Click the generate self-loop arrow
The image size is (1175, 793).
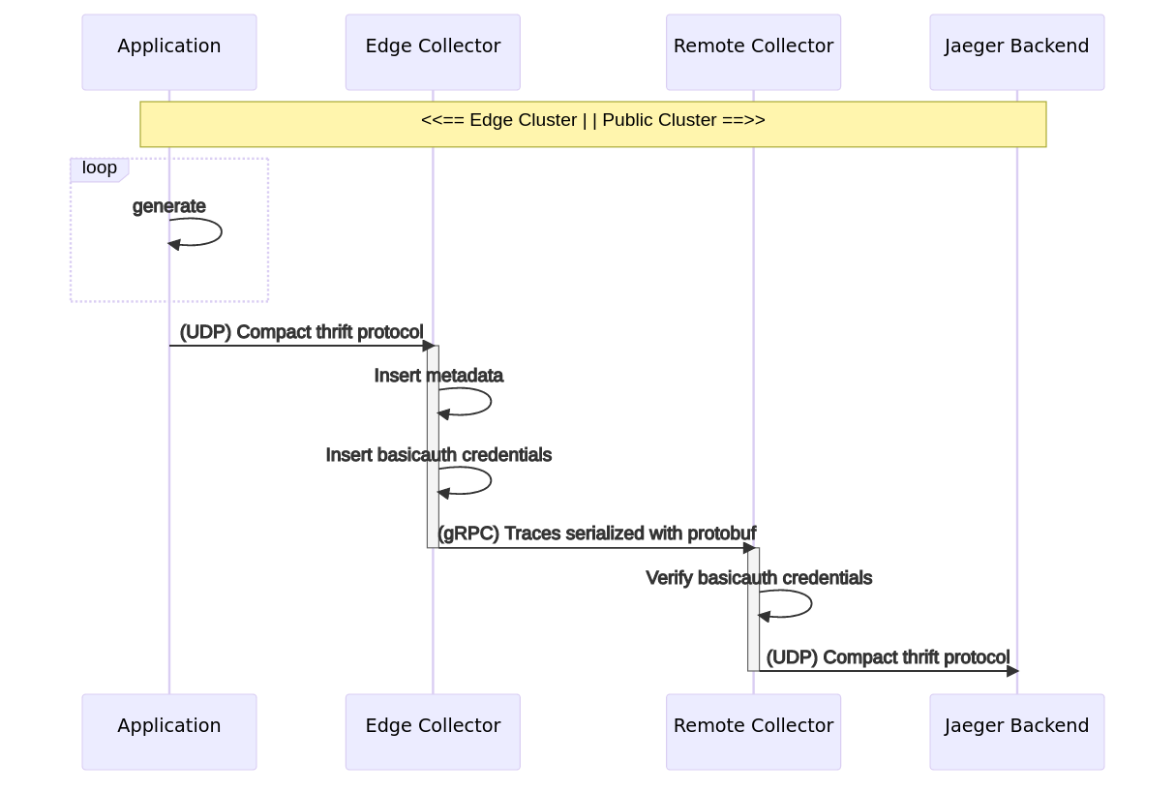(220, 232)
